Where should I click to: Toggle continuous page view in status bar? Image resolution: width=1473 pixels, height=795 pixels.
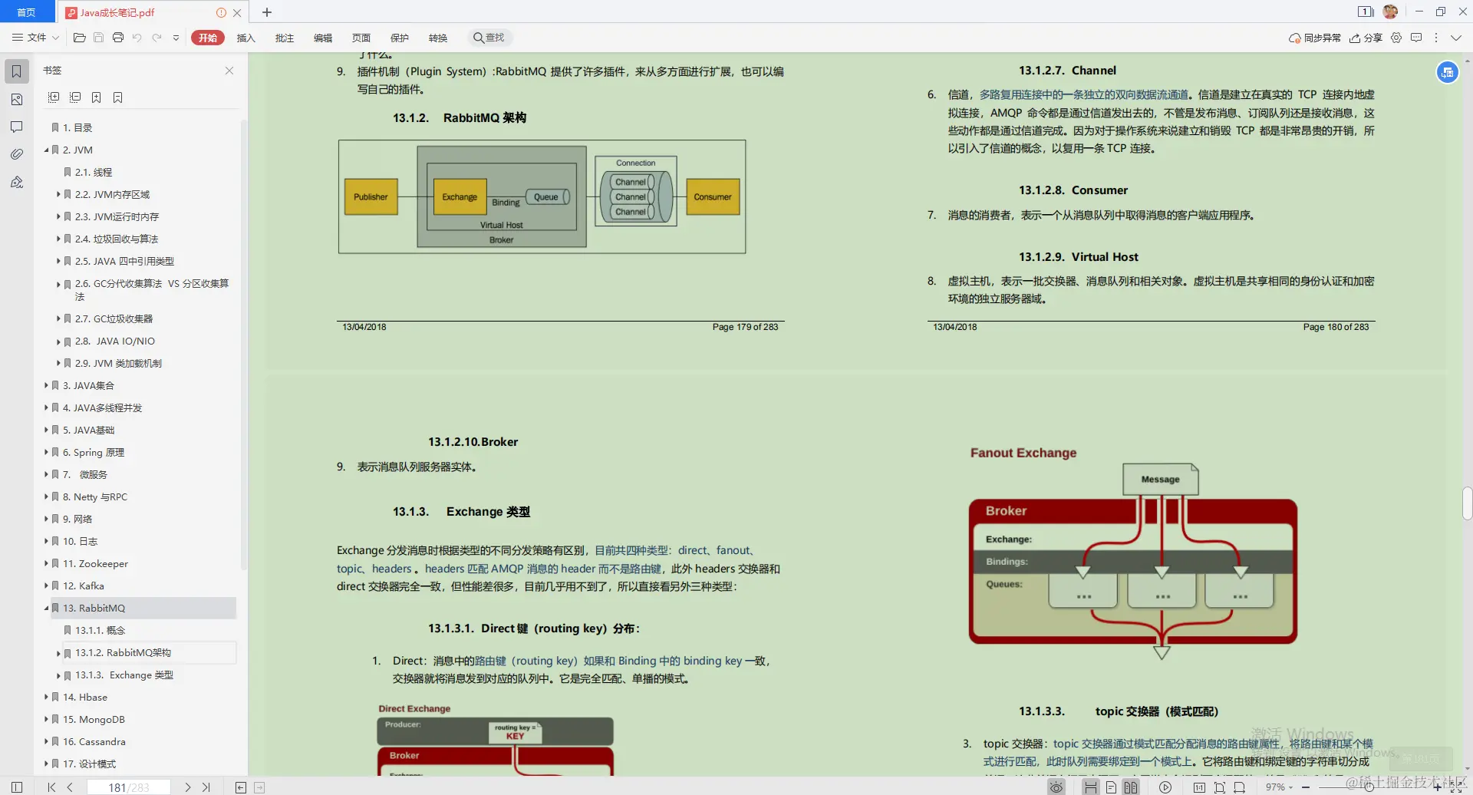tap(1090, 787)
